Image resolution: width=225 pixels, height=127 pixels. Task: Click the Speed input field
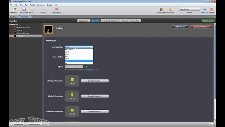pyautogui.click(x=74, y=67)
